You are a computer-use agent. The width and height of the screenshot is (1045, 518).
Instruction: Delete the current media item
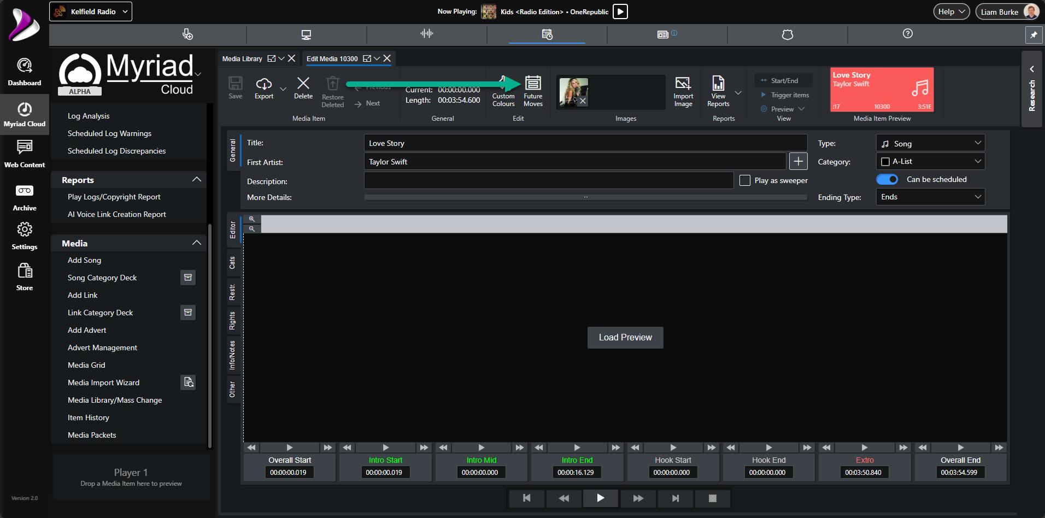[x=303, y=87]
